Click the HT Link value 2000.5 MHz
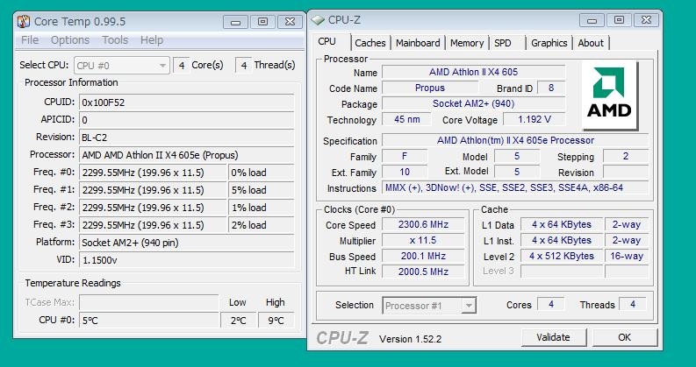This screenshot has height=367, width=696. tap(423, 272)
